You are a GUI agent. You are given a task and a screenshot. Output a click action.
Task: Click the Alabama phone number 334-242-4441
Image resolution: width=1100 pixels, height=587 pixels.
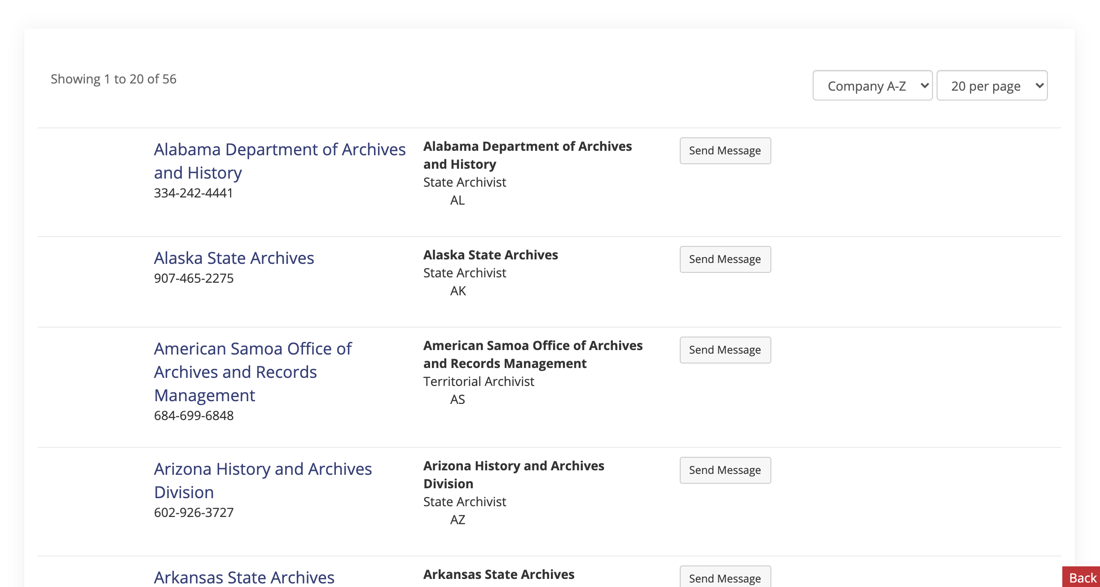(x=193, y=193)
